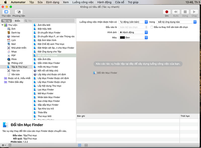The width and height of the screenshot is (201, 148).
Task: Open the Màu Đen color dropdown
Action: pyautogui.click(x=133, y=38)
